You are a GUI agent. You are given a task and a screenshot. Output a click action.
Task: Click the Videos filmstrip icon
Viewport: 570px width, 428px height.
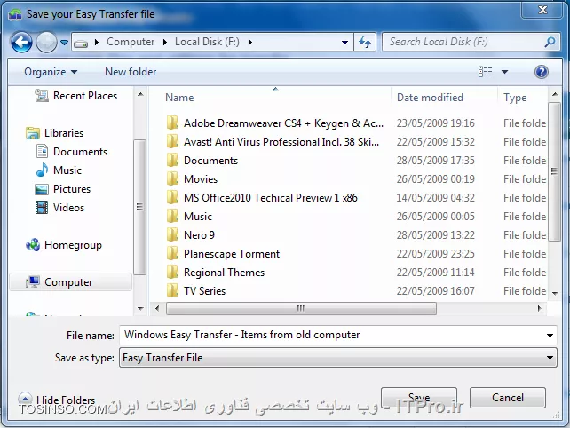pos(42,208)
